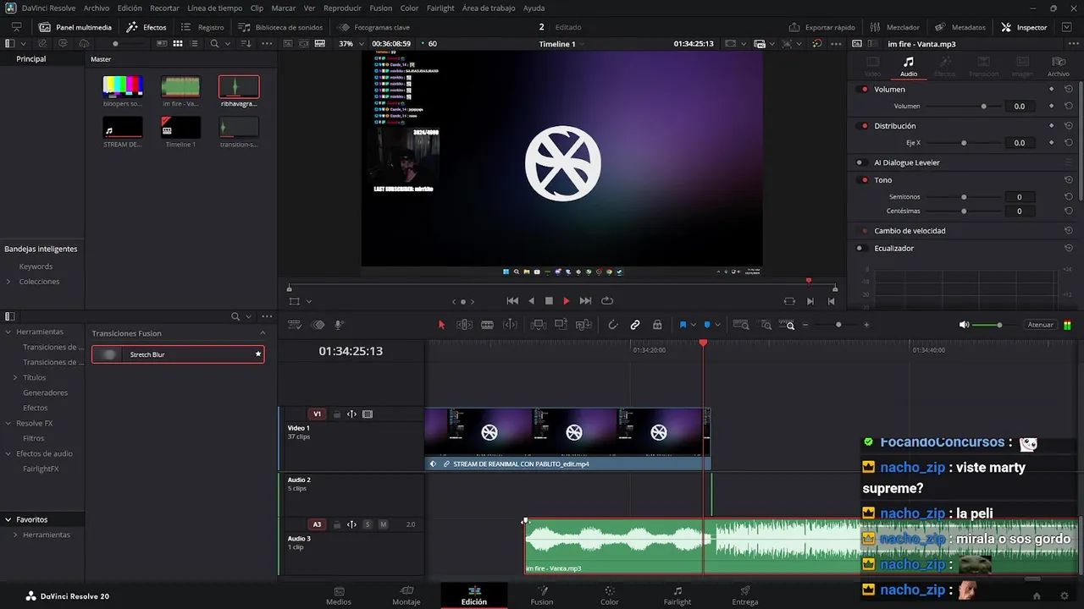The width and height of the screenshot is (1084, 609).
Task: Open the Audio tab in Inspector
Action: coord(908,67)
